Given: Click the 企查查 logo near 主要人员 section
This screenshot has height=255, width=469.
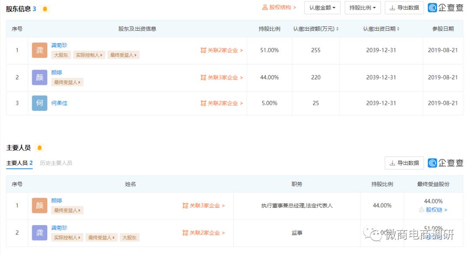Looking at the screenshot, I should tap(445, 163).
